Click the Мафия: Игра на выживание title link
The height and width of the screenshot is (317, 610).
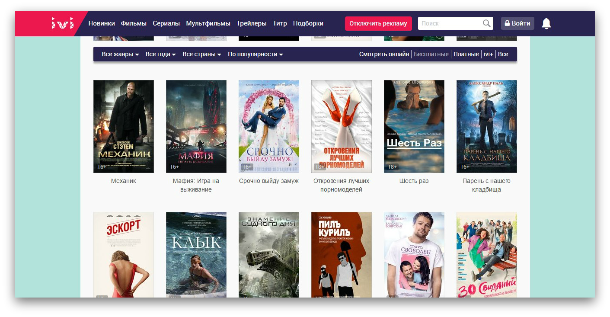[196, 185]
